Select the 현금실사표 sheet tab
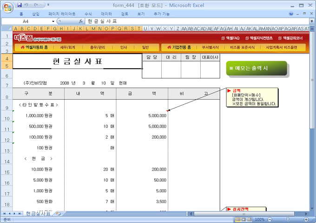316x223 pixels. tap(38, 214)
